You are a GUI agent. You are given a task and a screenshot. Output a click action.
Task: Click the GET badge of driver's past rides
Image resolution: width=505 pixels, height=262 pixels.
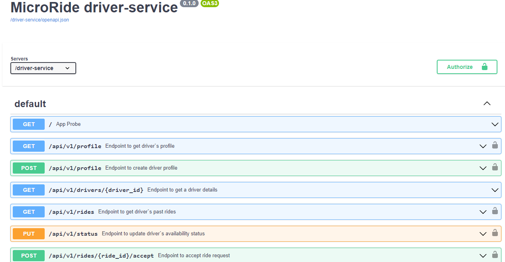(29, 212)
